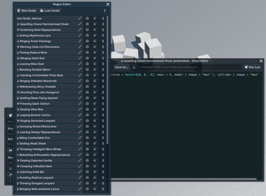Delete the Quitting Meek Flying Squirrel script
266x196 pixels.
tap(103, 98)
